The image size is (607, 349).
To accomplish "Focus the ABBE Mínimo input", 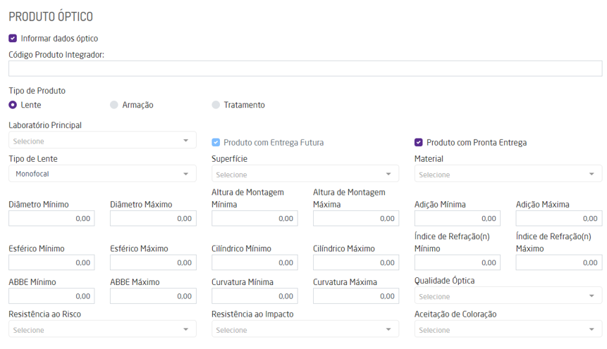I will coord(51,296).
